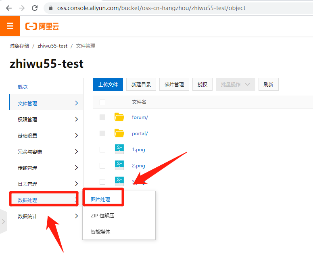Select 基础设置 in the sidebar
This screenshot has height=273, width=313.
coord(27,136)
